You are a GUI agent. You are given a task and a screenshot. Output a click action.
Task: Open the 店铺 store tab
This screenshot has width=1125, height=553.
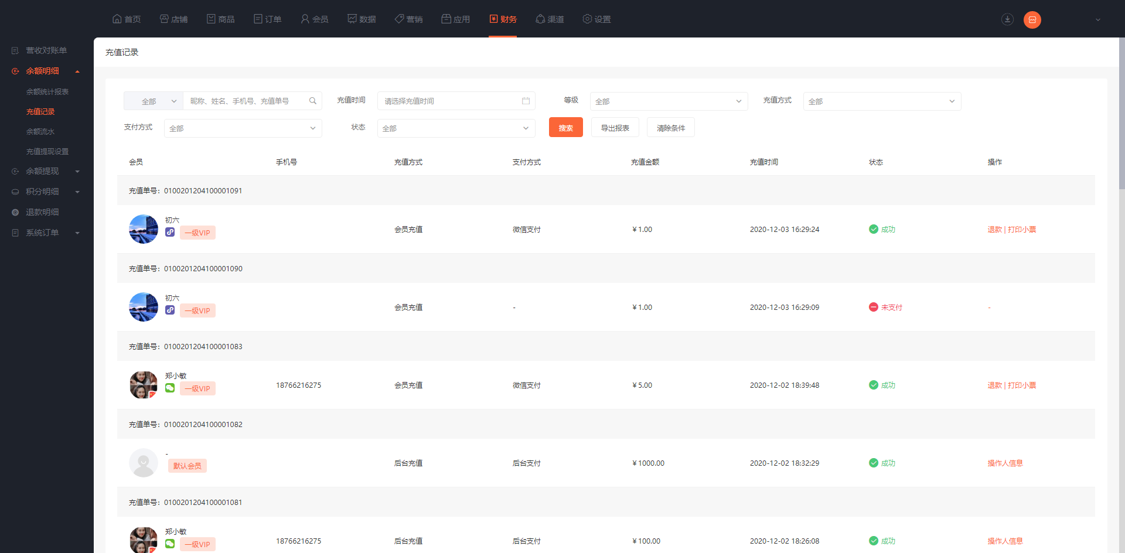[173, 19]
